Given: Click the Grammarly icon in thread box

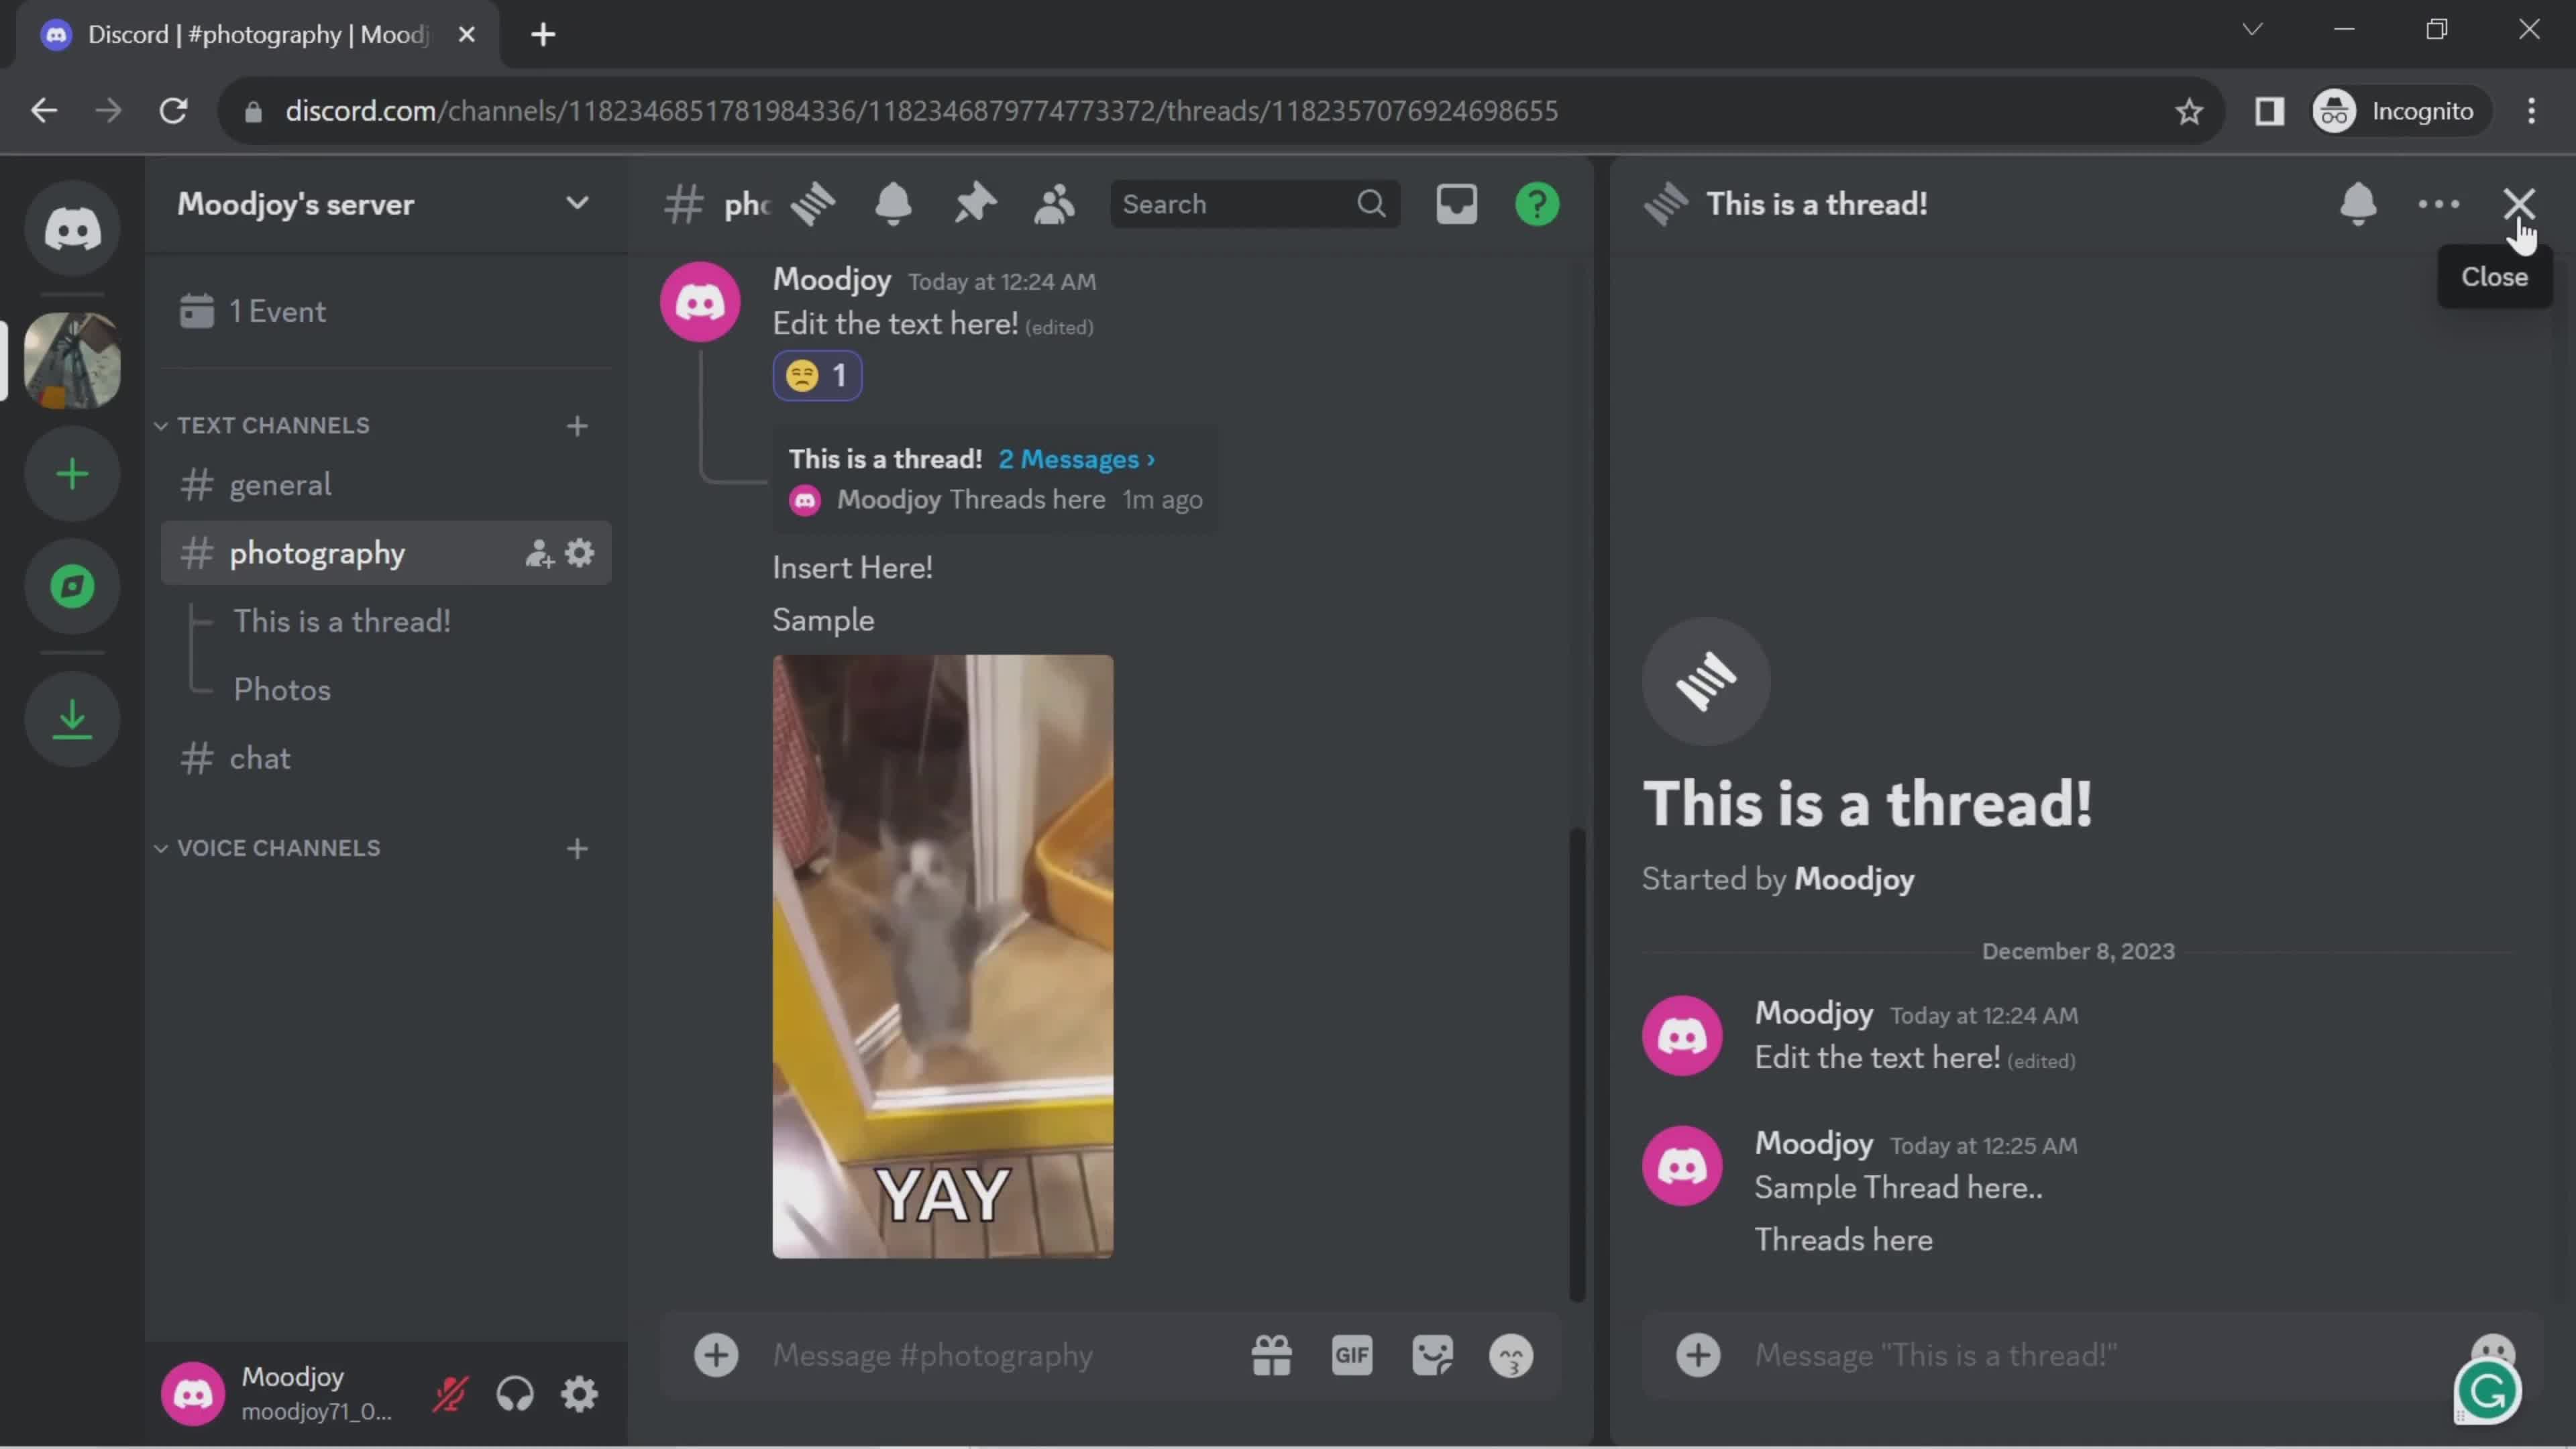Looking at the screenshot, I should click(2488, 1392).
